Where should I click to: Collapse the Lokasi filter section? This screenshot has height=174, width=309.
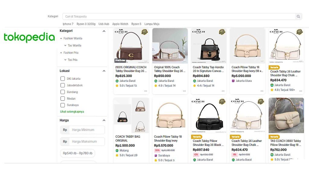point(104,71)
